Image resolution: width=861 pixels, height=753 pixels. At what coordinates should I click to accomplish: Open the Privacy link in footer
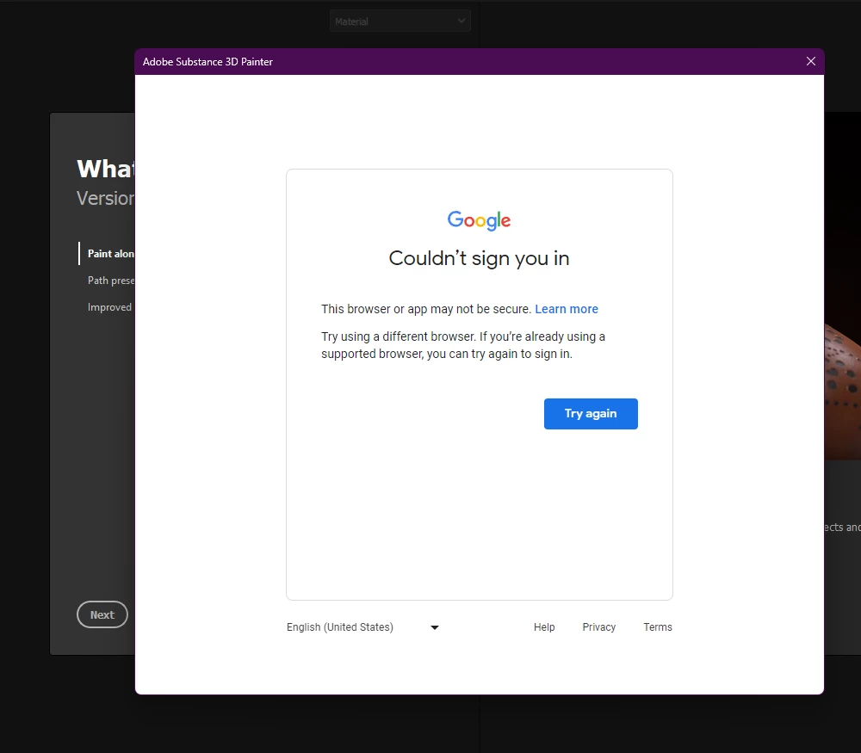(x=598, y=626)
